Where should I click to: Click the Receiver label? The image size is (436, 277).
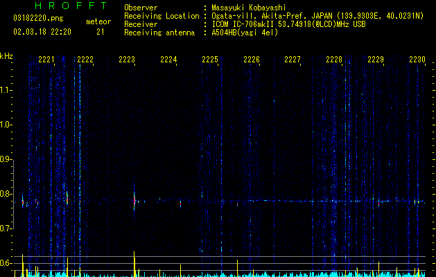point(141,24)
